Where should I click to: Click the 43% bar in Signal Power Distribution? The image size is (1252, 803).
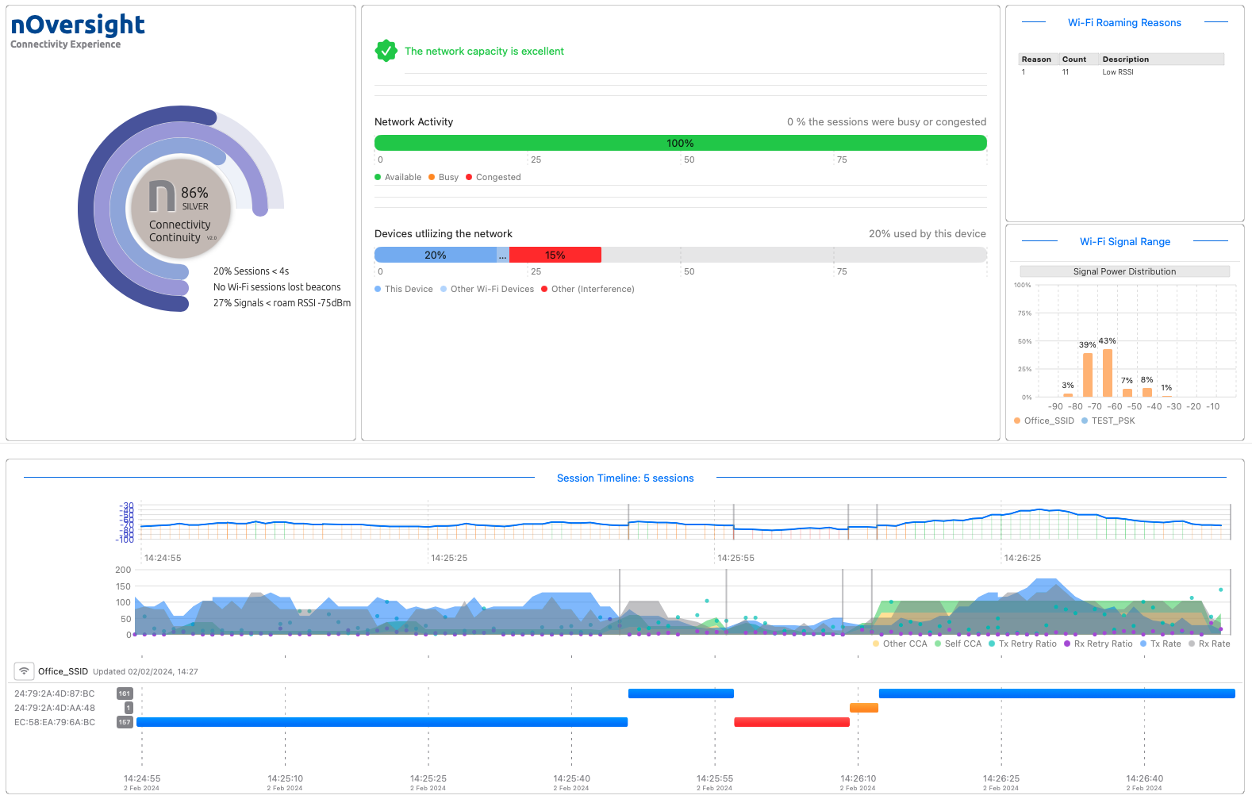[1107, 373]
